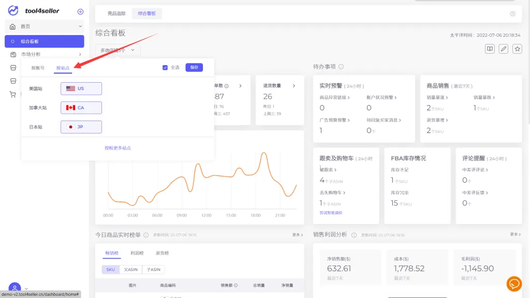The width and height of the screenshot is (530, 298).
Task: Click the 授权更多站点 link
Action: pos(117,148)
